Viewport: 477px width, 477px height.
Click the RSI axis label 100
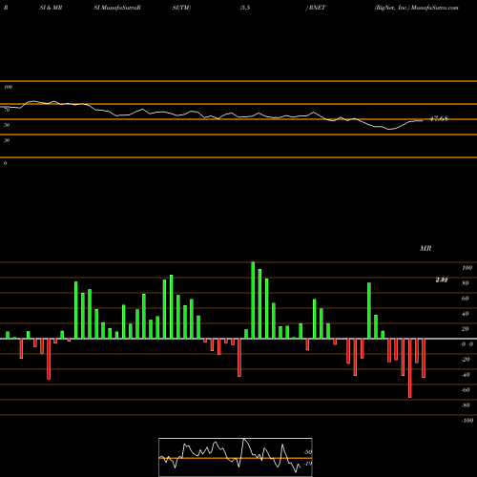(8, 87)
